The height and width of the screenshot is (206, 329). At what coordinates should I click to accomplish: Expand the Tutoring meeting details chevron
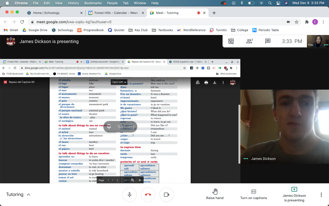click(x=29, y=195)
